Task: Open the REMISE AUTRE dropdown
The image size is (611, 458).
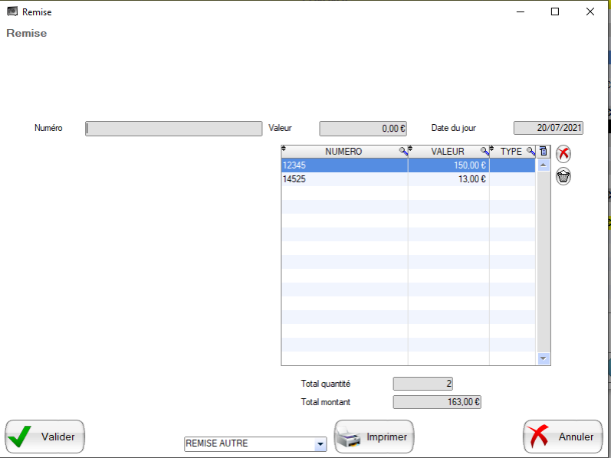Action: click(320, 443)
